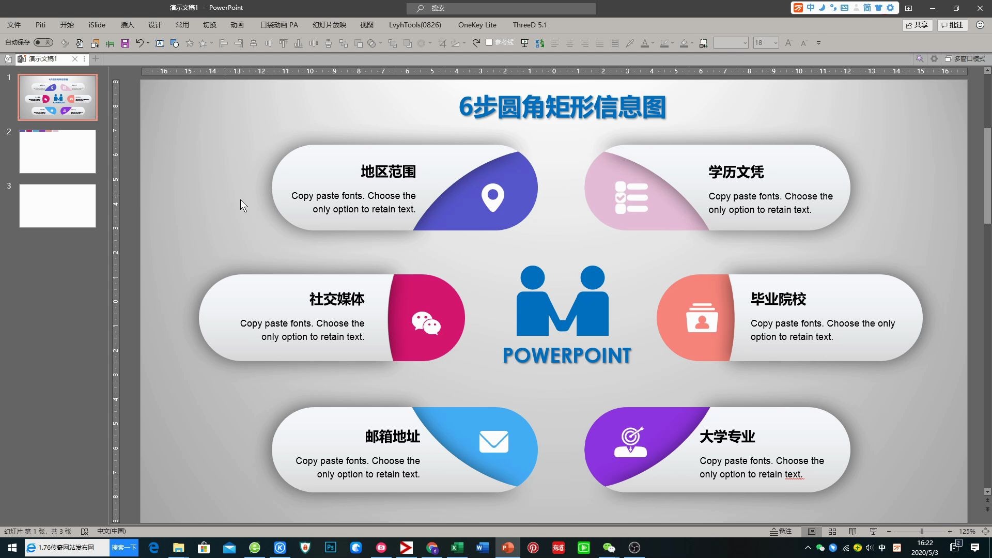Click zoom out minus button
This screenshot has height=558, width=992.
click(889, 531)
